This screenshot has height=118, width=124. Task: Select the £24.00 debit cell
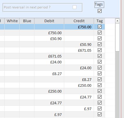coord(49,62)
